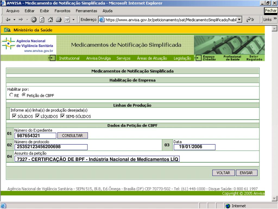
Task: Click the Edit with Word toolbar icon
Action: coord(67,20)
